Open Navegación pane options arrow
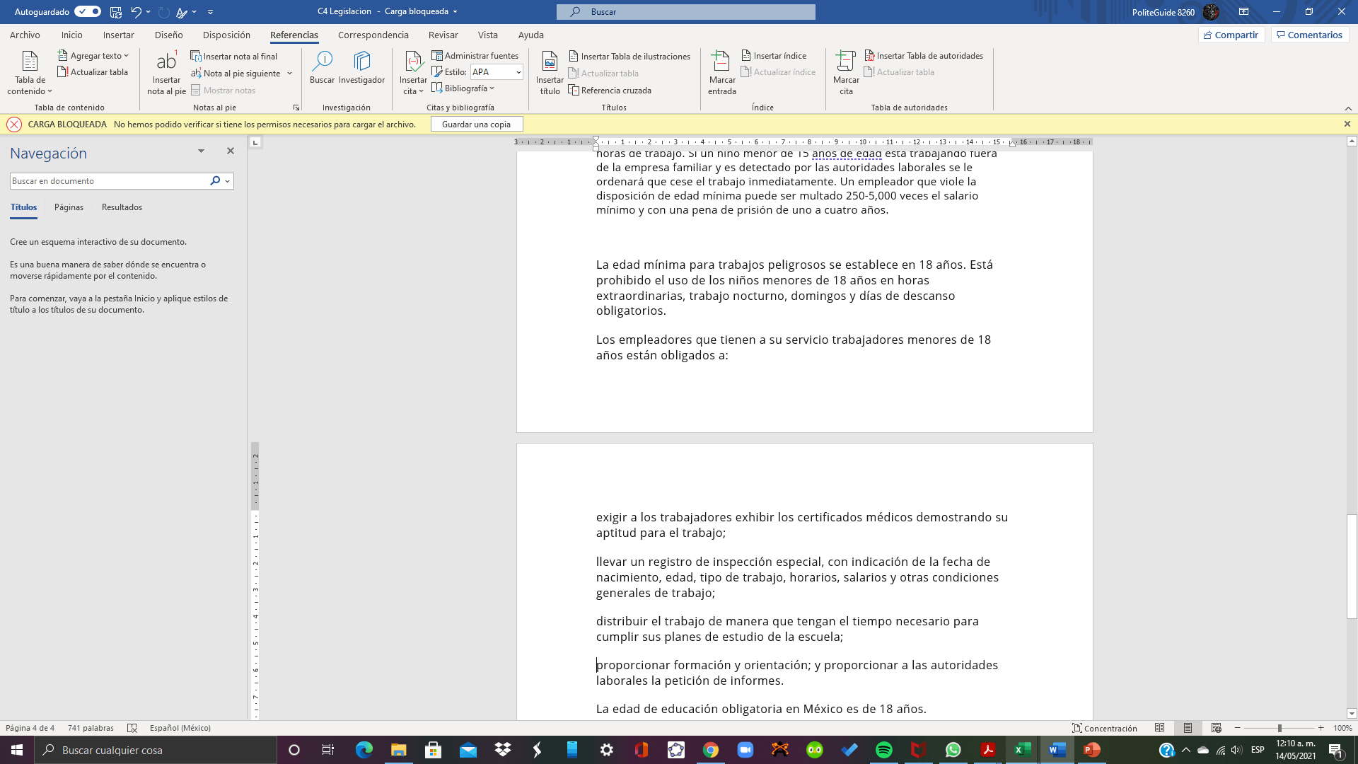 201,151
